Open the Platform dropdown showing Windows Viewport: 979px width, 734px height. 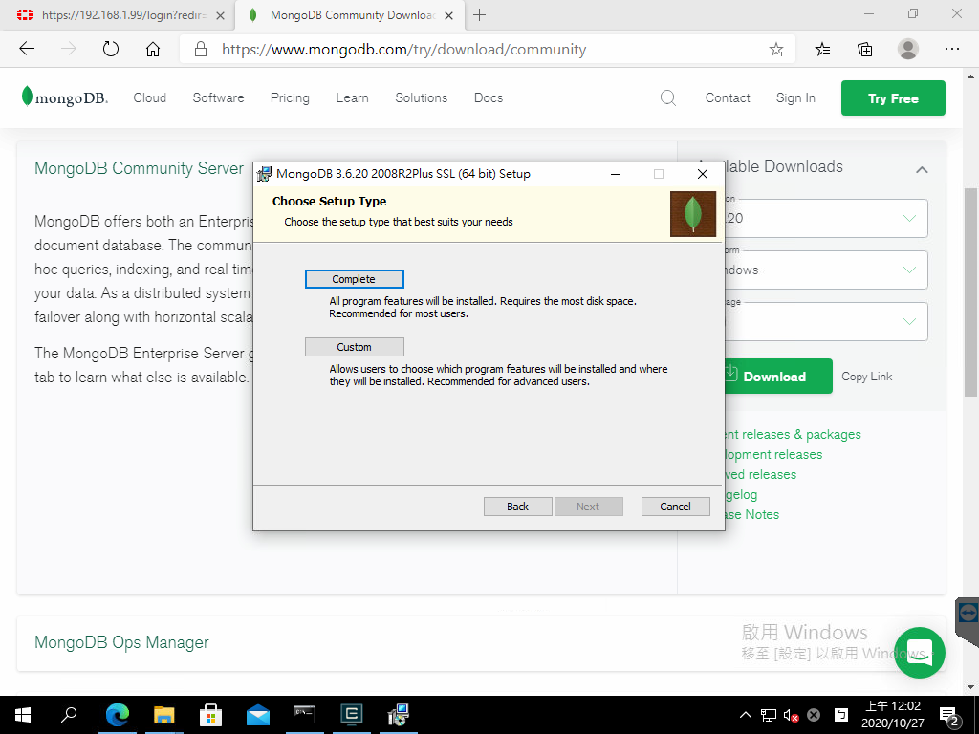pos(825,270)
